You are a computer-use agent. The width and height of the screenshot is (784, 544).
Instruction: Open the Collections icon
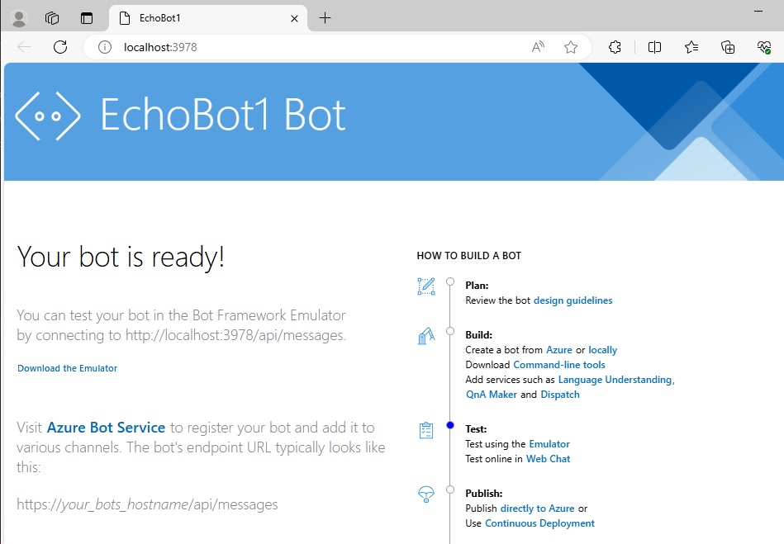pyautogui.click(x=728, y=47)
